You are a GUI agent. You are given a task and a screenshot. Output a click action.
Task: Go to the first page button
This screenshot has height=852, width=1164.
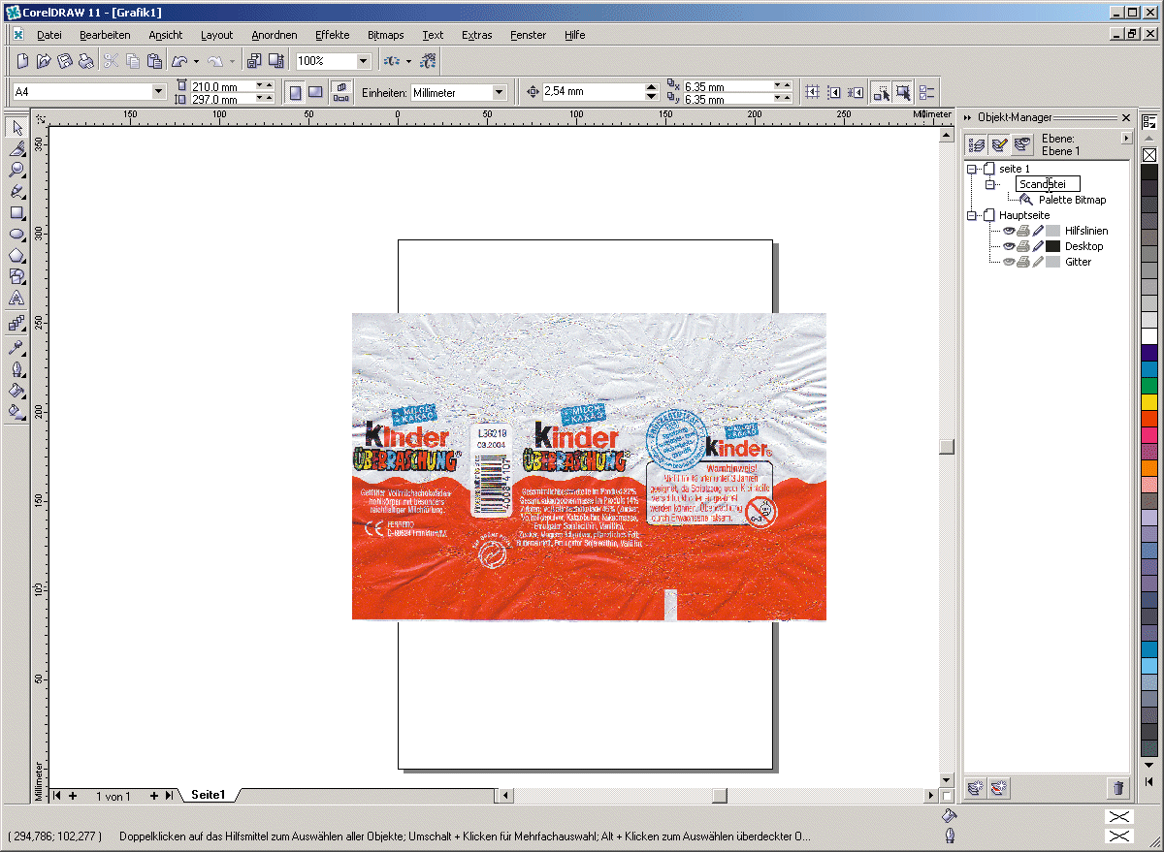(57, 796)
